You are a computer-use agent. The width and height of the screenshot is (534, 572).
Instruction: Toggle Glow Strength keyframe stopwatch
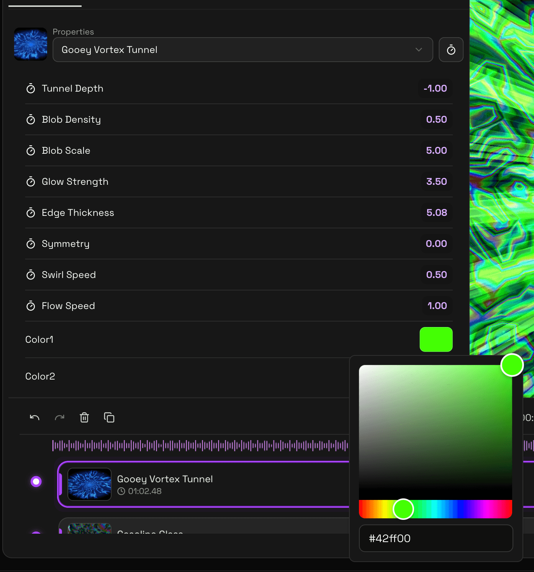click(x=31, y=182)
